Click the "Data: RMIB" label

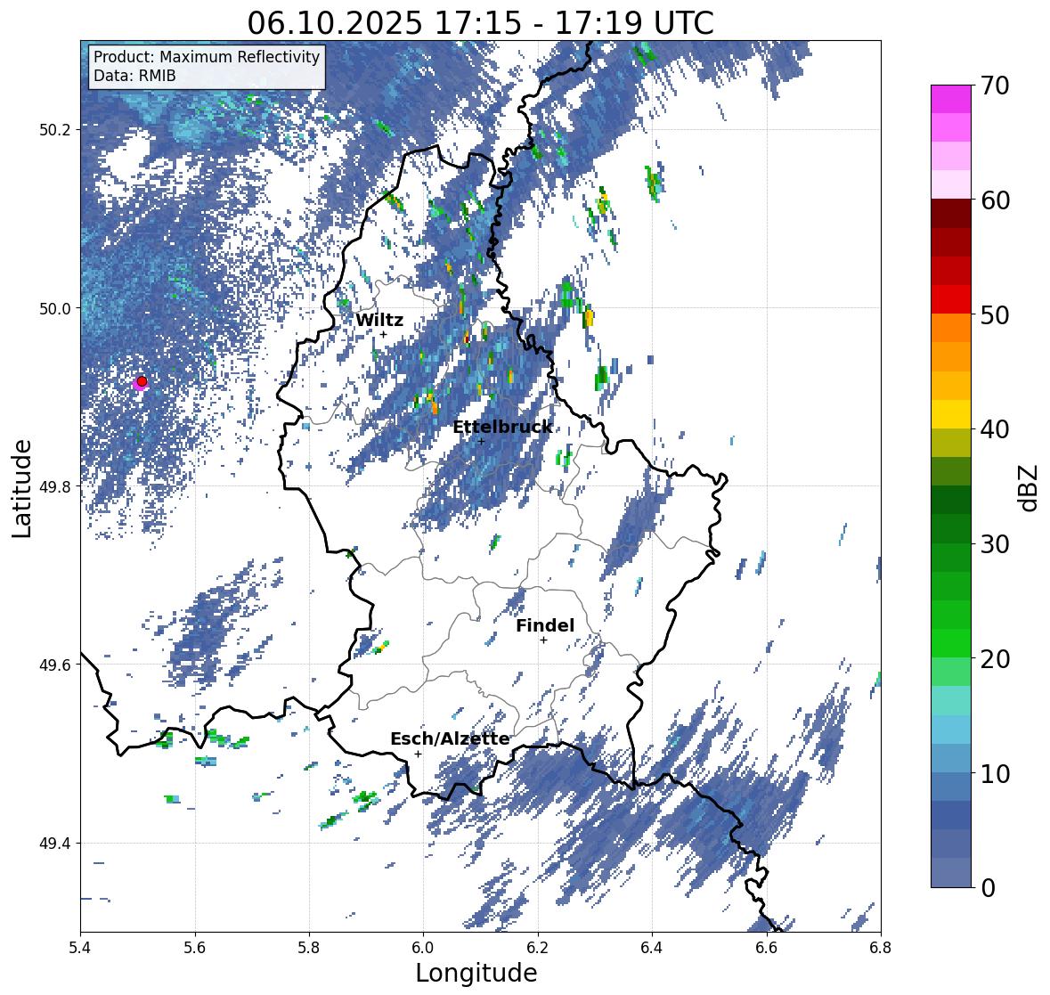coord(134,76)
